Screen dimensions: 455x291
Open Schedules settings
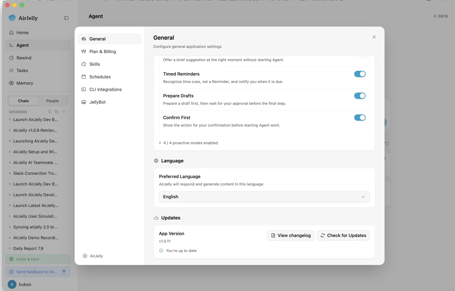[109, 77]
